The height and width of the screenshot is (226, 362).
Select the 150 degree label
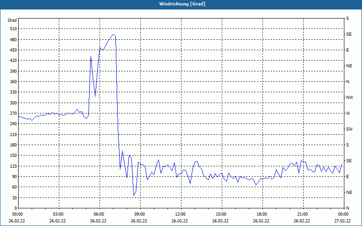coord(14,155)
